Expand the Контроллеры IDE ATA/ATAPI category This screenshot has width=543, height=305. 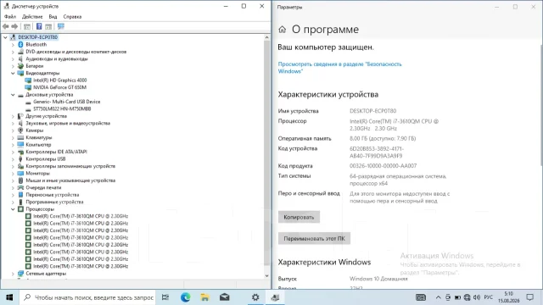[13, 152]
